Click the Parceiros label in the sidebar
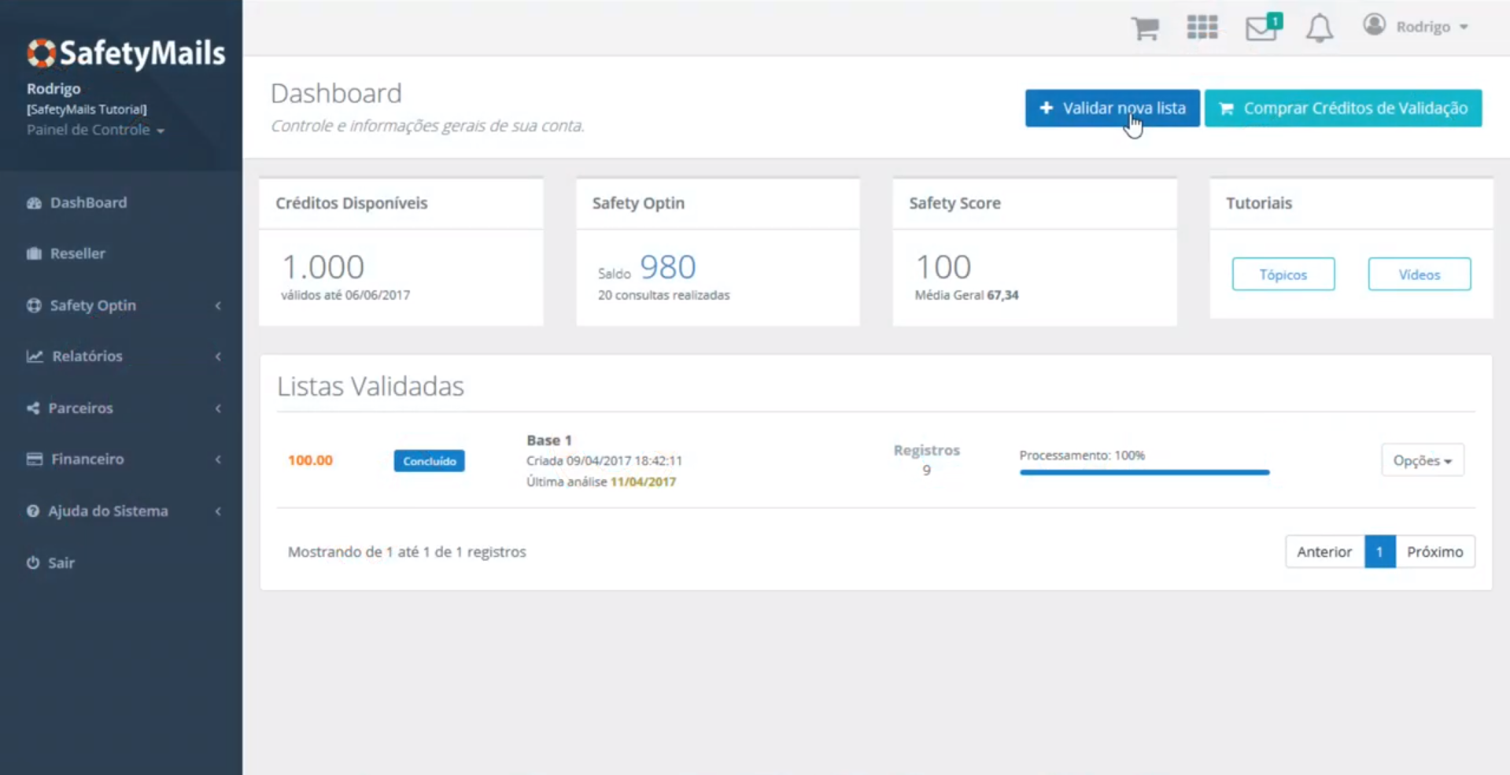This screenshot has height=775, width=1510. (x=80, y=408)
